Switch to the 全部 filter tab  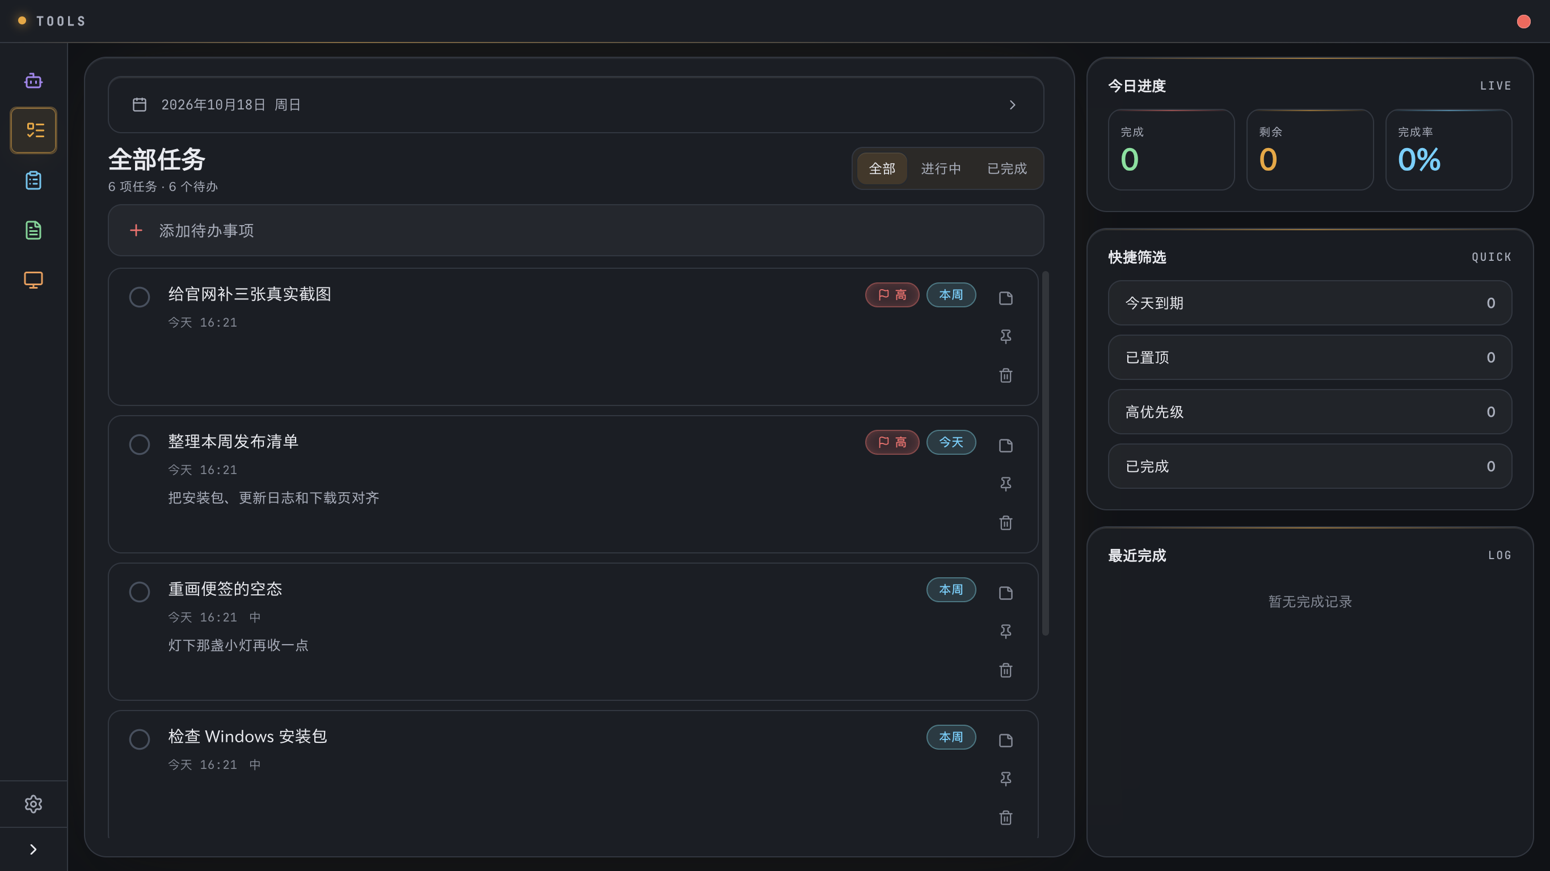coord(882,168)
